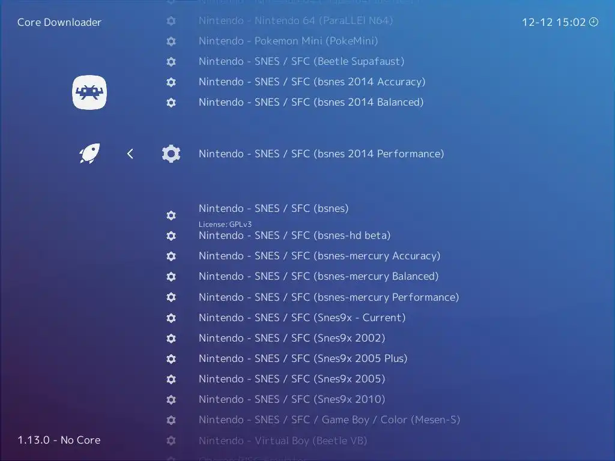Pick bsnes-mercury Accuracy from the list
The image size is (615, 461).
click(x=320, y=256)
